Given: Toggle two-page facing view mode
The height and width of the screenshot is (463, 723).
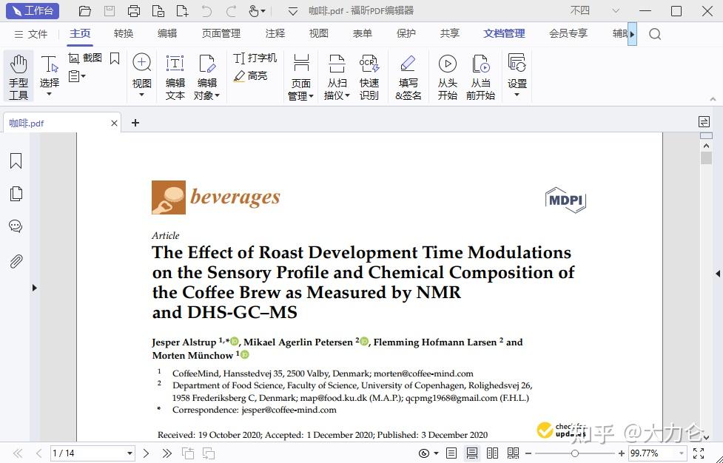Looking at the screenshot, I should [492, 453].
